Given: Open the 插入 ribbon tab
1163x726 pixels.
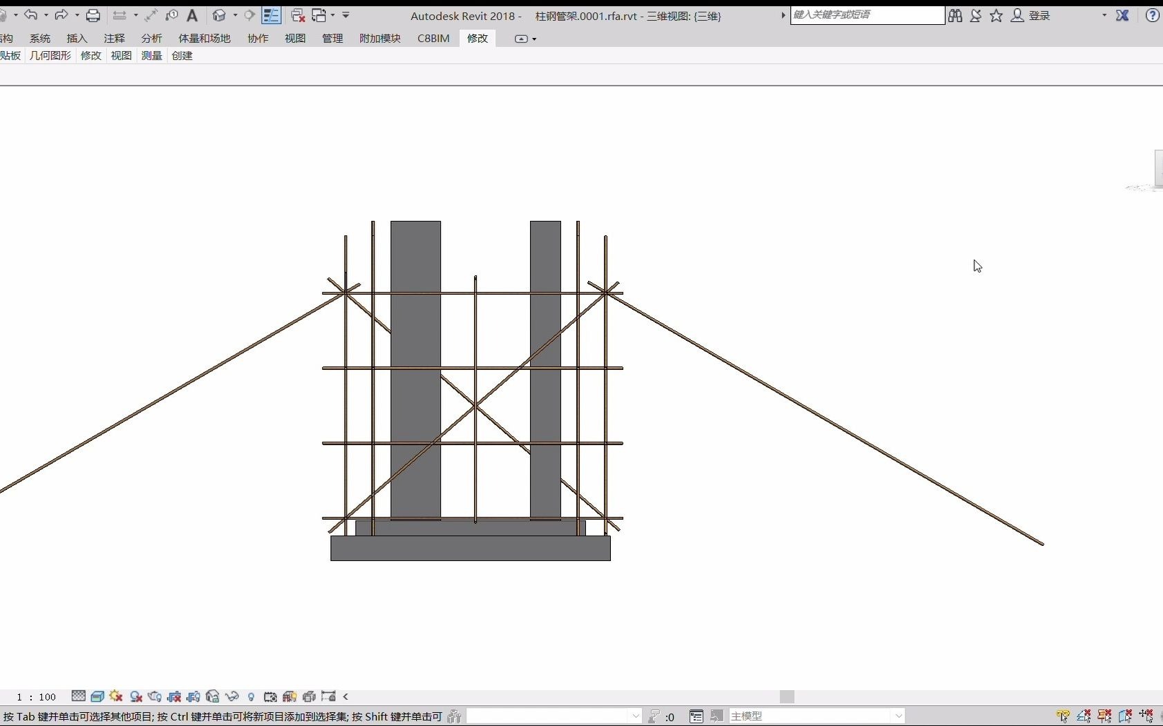Looking at the screenshot, I should 76,38.
